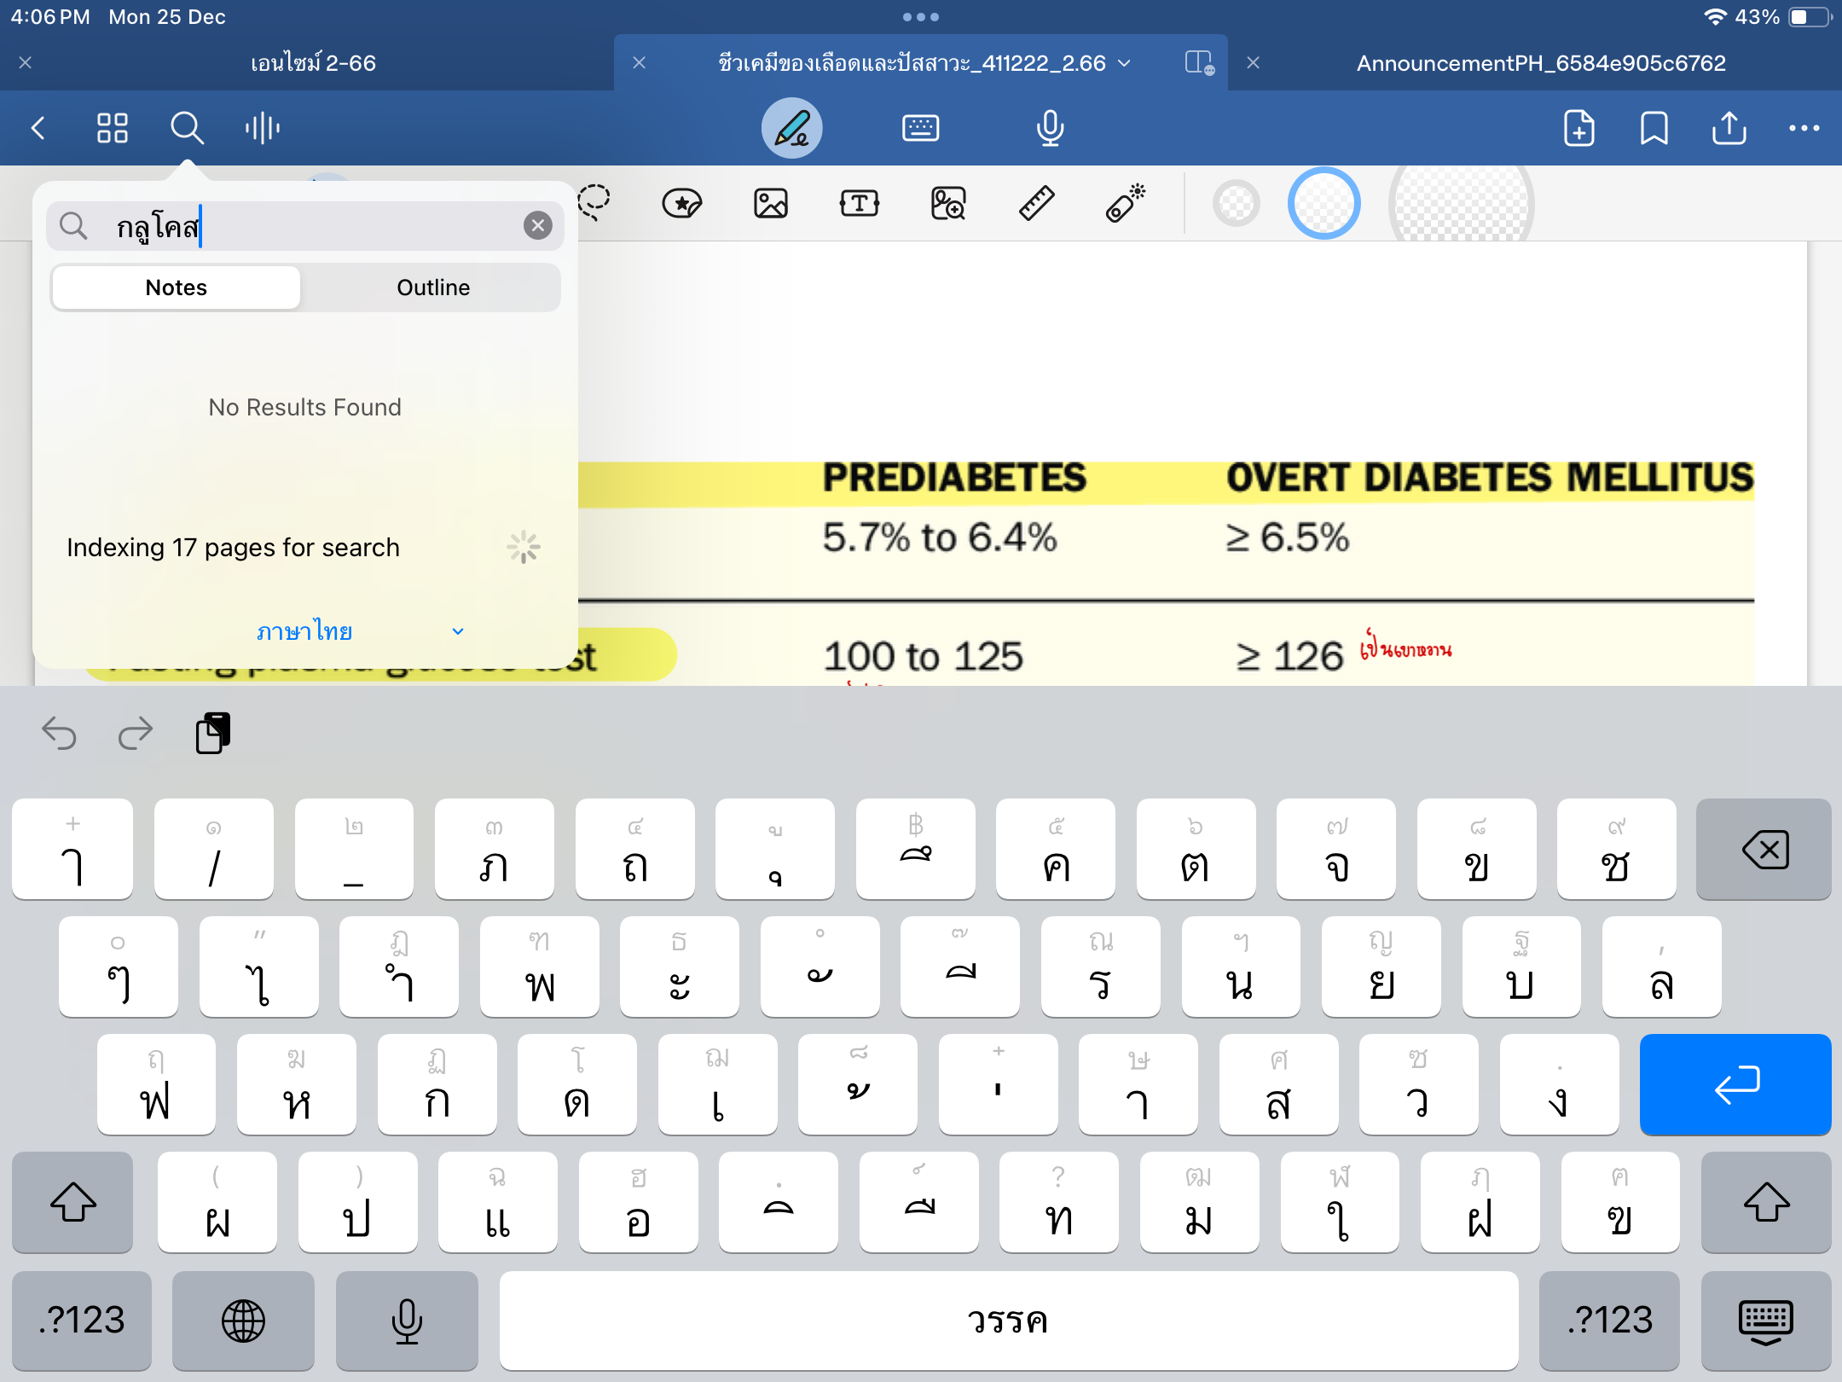
Task: Tap keyboard redo arrow
Action: tap(136, 733)
